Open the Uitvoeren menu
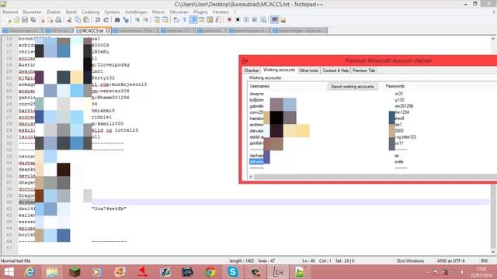The image size is (497, 279). (179, 12)
